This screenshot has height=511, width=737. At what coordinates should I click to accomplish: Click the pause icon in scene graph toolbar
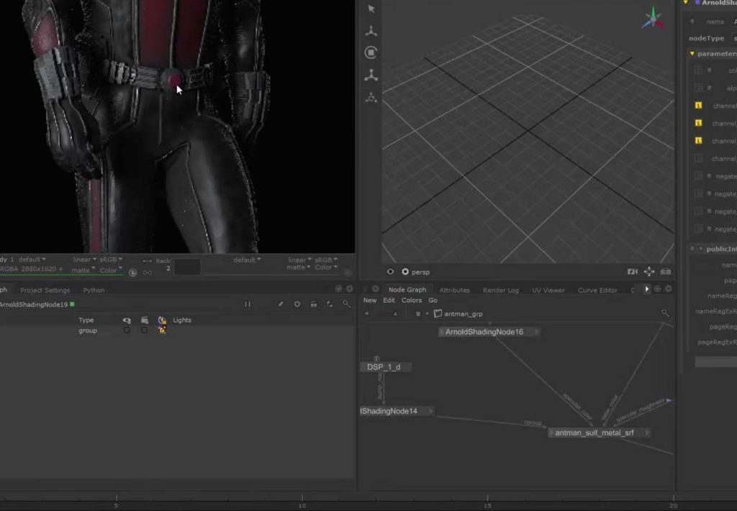[248, 304]
